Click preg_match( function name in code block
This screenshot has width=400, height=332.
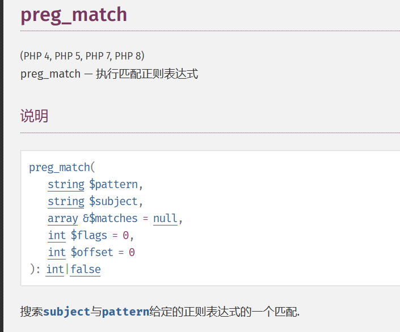pyautogui.click(x=62, y=167)
